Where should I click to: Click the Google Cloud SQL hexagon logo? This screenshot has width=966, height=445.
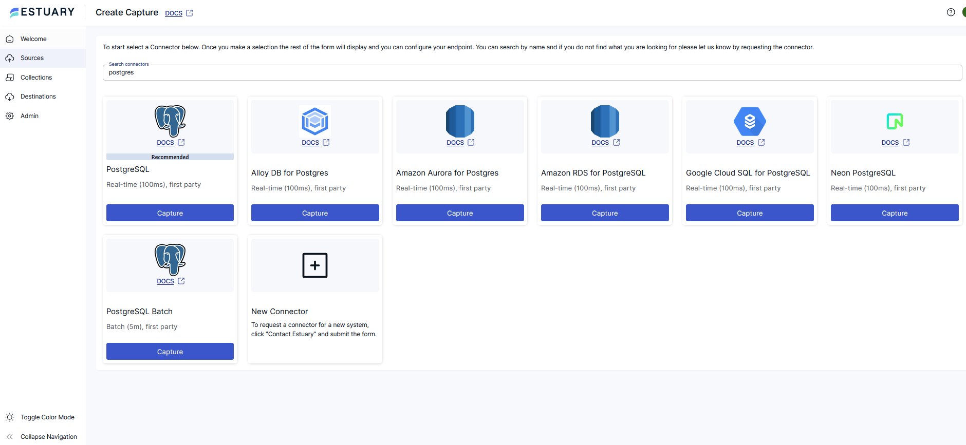750,121
